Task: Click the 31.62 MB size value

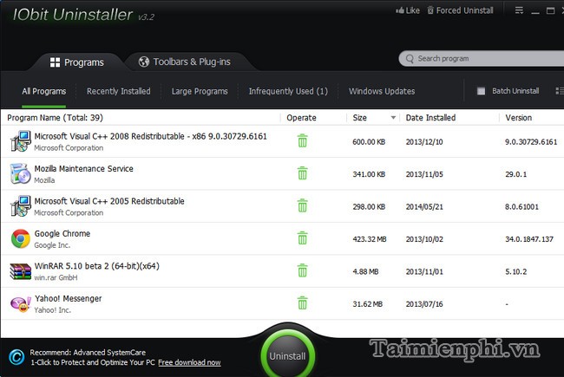Action: coord(368,304)
